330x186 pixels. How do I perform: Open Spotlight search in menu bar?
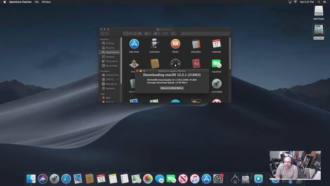coord(319,2)
